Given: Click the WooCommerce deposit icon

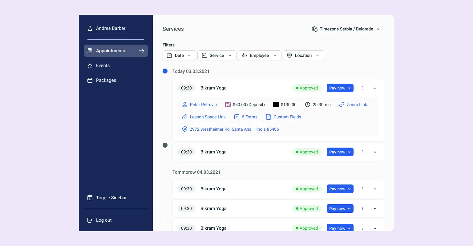Looking at the screenshot, I should [x=228, y=105].
